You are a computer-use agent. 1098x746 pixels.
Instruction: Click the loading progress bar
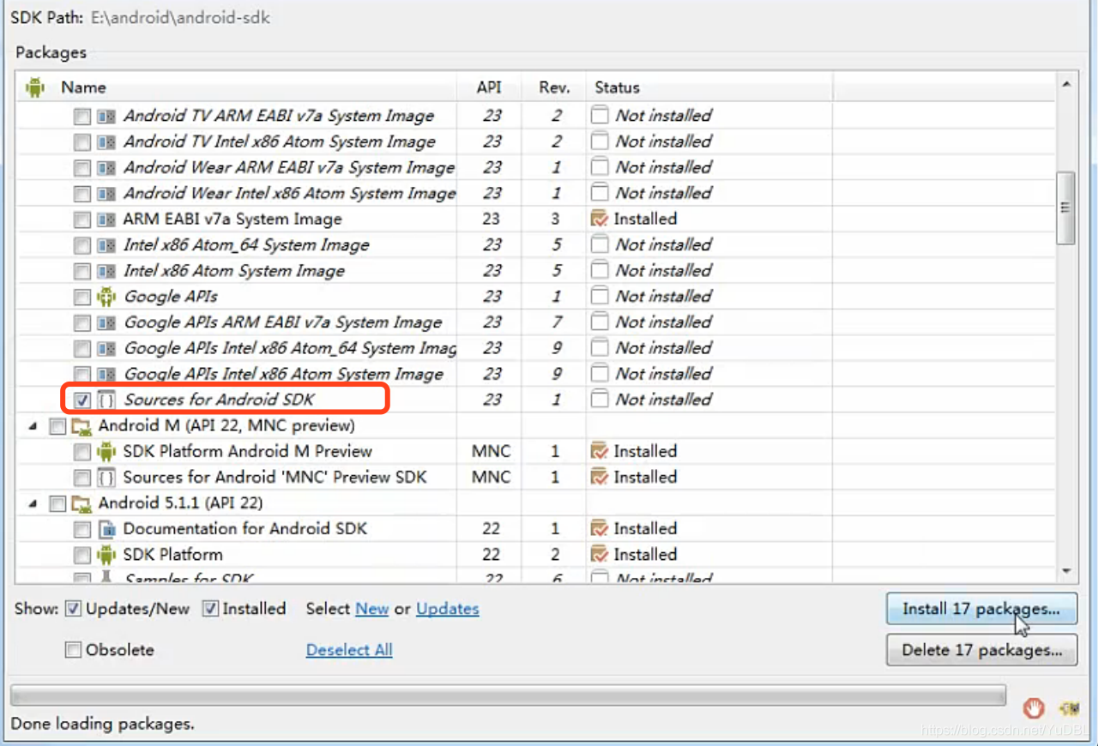point(508,695)
